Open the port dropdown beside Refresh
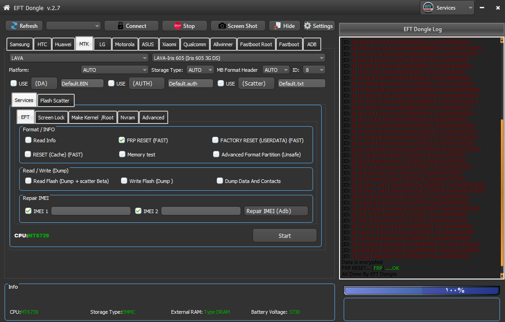The height and width of the screenshot is (322, 505). (73, 26)
